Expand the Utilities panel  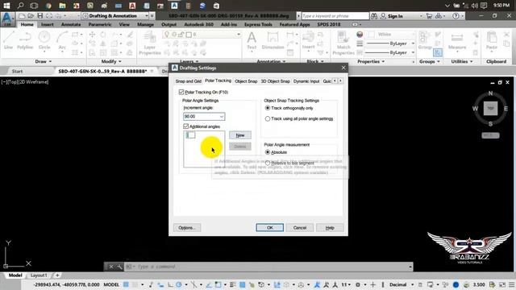pyautogui.click(x=462, y=61)
